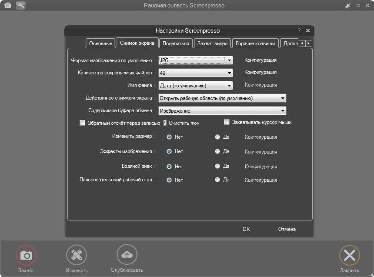374x277 pixels.
Task: Click Конфигурация next to Пользовательский рабочий стол
Action: tap(260, 180)
